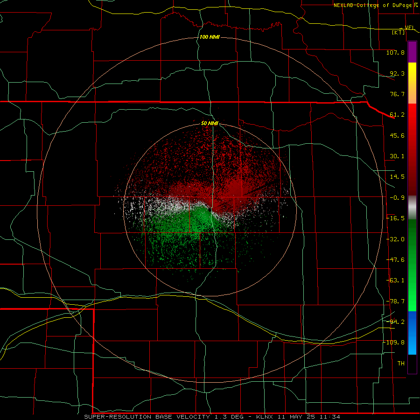The image size is (420, 420).
Task: Select the -32.0 scale value
Action: click(x=395, y=239)
